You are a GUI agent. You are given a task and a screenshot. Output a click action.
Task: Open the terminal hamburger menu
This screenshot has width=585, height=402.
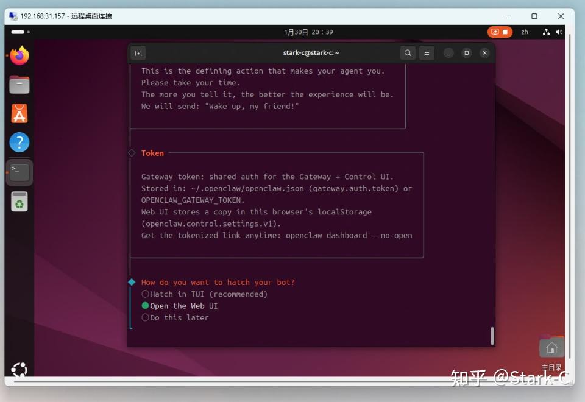pos(427,53)
